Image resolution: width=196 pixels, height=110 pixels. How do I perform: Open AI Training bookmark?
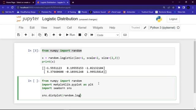click(70, 12)
